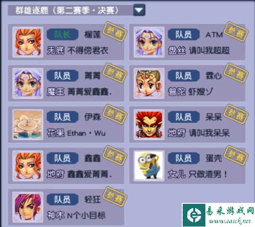Click 轻狂's purple-haired avatar
This screenshot has width=255, height=227.
point(28,207)
